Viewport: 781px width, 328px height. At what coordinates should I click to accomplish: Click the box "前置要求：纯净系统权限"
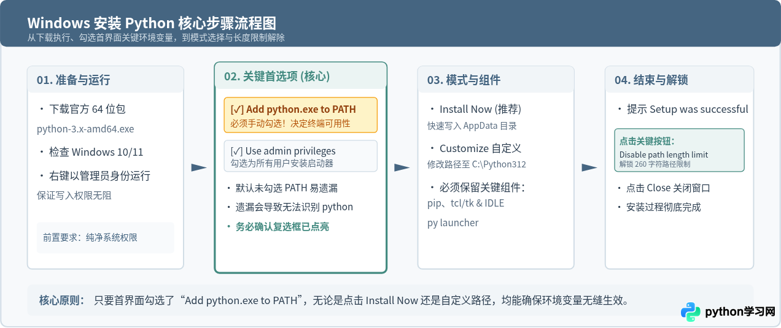[106, 238]
